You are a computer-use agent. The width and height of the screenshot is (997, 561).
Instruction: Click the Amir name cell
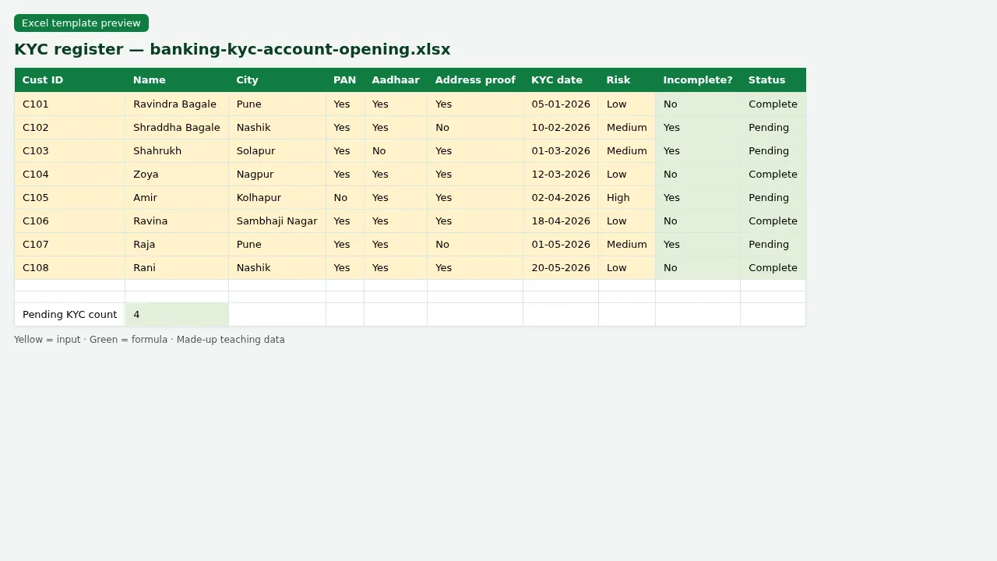click(177, 198)
